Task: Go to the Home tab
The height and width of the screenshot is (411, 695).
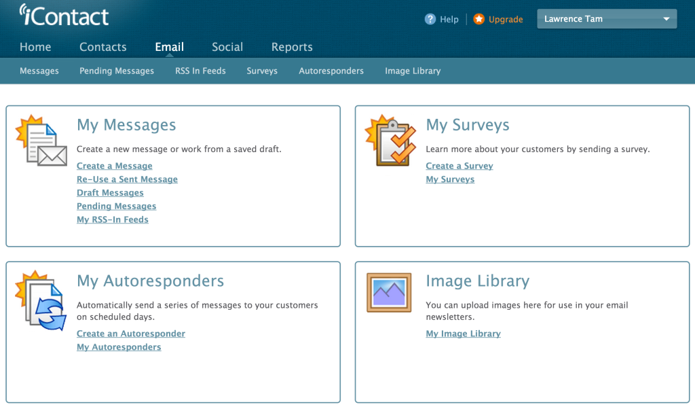Action: click(35, 47)
